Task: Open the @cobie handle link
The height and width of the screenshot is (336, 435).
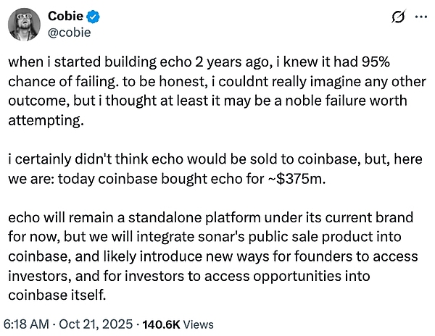Action: [68, 31]
